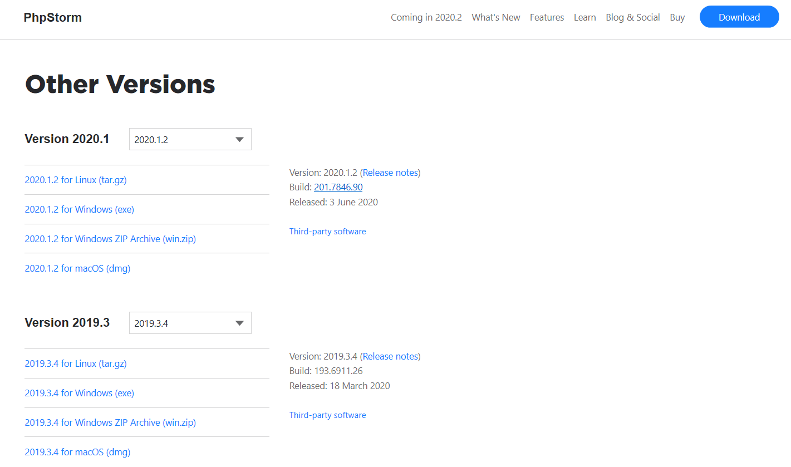Open the version 2020.1 dropdown
Screen dimensions: 791x467
(190, 139)
